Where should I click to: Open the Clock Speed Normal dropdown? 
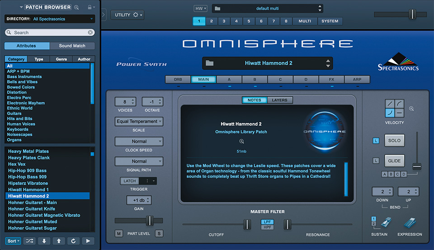pyautogui.click(x=139, y=141)
